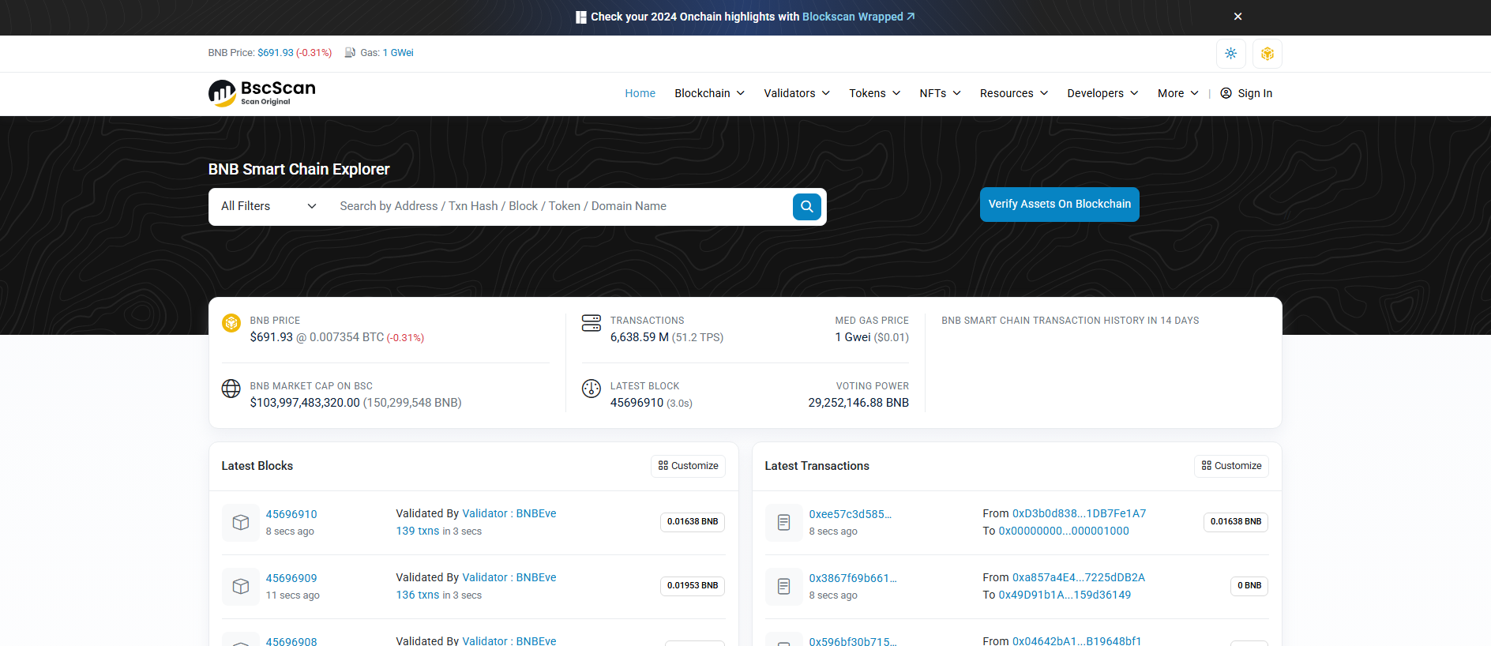Click the transactions server icon

592,323
